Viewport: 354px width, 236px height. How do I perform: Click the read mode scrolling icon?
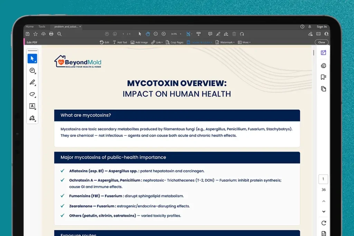(198, 34)
